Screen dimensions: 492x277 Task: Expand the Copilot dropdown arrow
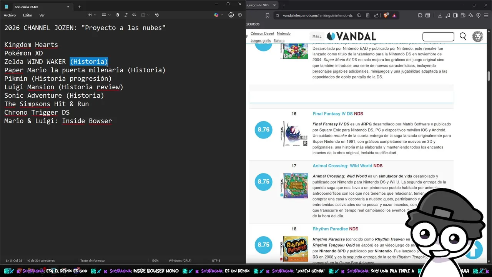[222, 15]
